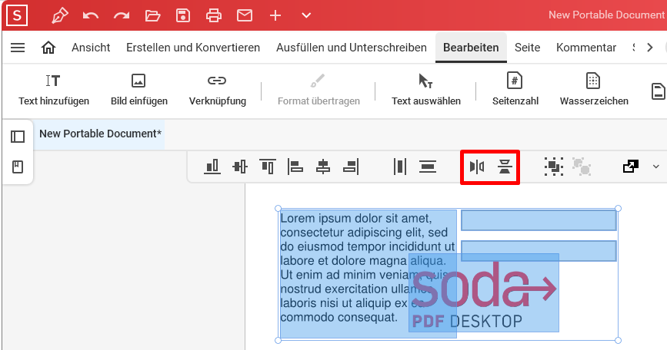The width and height of the screenshot is (667, 350).
Task: Choose Text hinzufügen tool
Action: [54, 90]
